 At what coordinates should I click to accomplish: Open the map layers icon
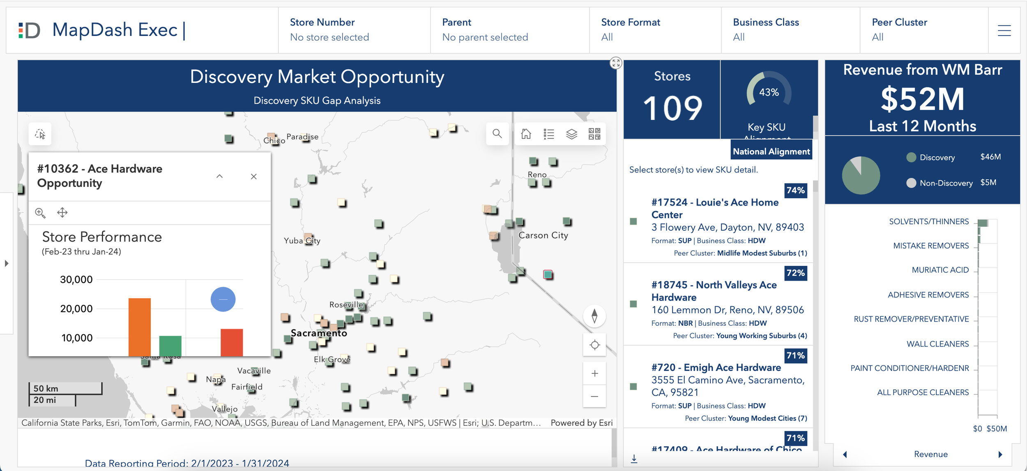pyautogui.click(x=571, y=134)
